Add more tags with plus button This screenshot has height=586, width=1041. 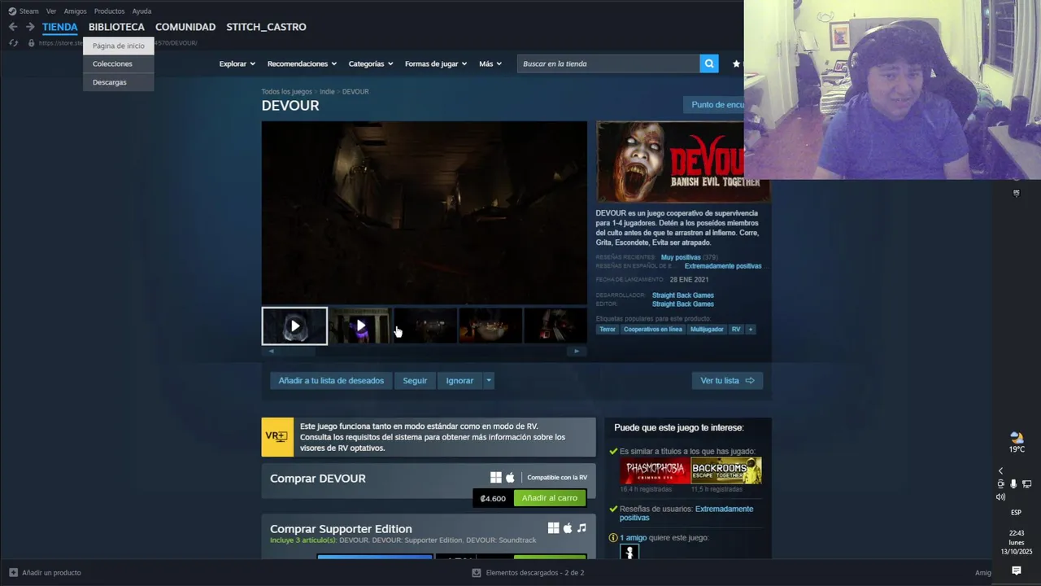tap(751, 330)
